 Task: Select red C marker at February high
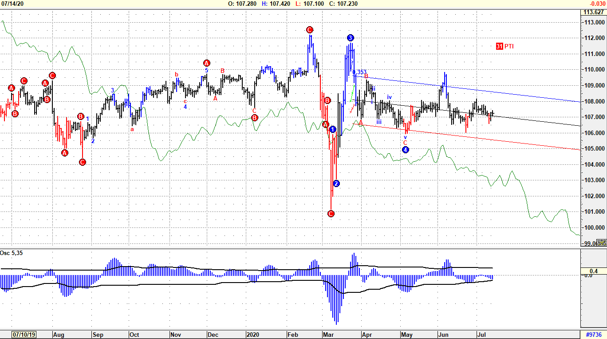tap(309, 30)
